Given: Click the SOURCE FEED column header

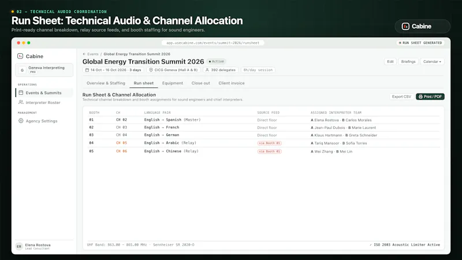Looking at the screenshot, I should pyautogui.click(x=269, y=113).
